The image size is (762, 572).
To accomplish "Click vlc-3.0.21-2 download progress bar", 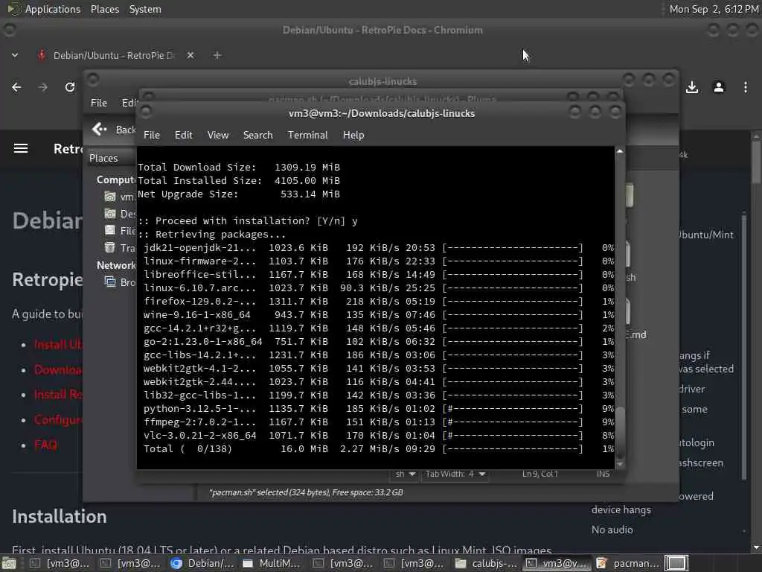I will [513, 435].
